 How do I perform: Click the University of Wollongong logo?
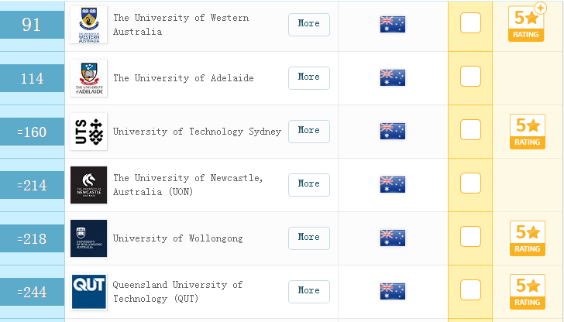tap(88, 238)
